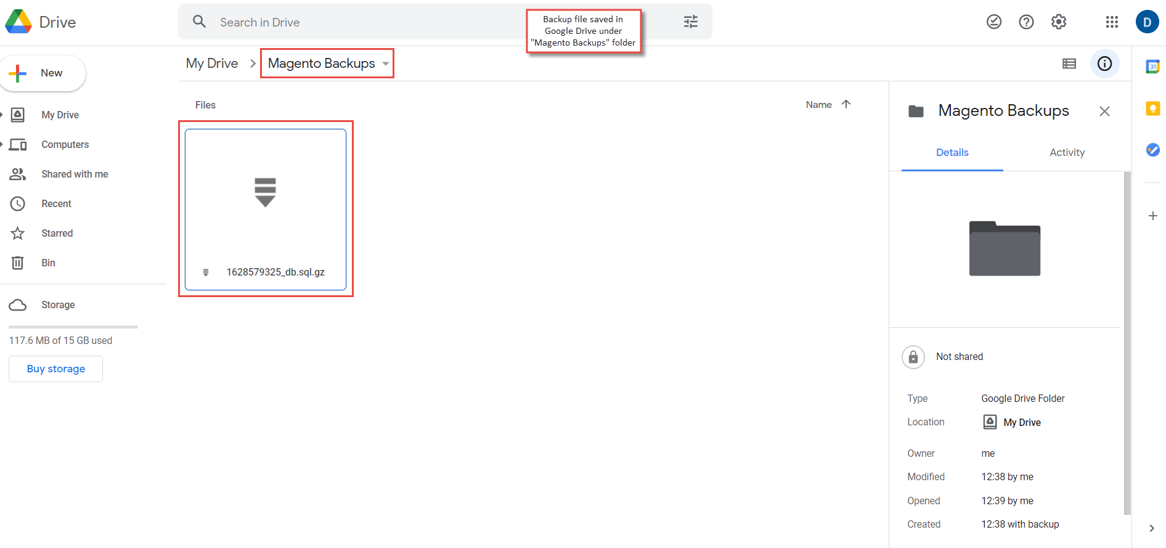The image size is (1166, 548).
Task: Open Google Tasks side panel icon
Action: pos(1152,150)
